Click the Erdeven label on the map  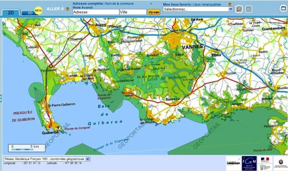32,47
